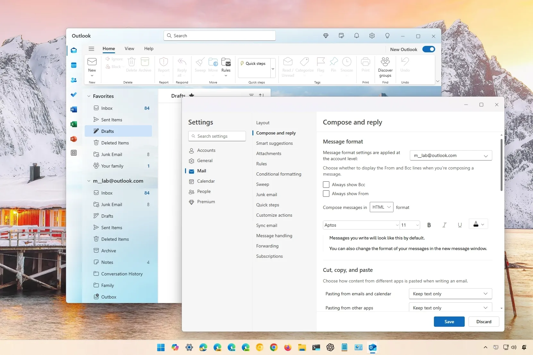This screenshot has width=533, height=355.
Task: Collapse the m__lab@outlook.com account folders
Action: pos(89,181)
